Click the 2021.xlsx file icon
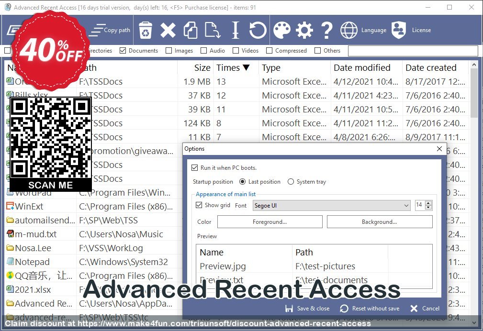 click(10, 289)
